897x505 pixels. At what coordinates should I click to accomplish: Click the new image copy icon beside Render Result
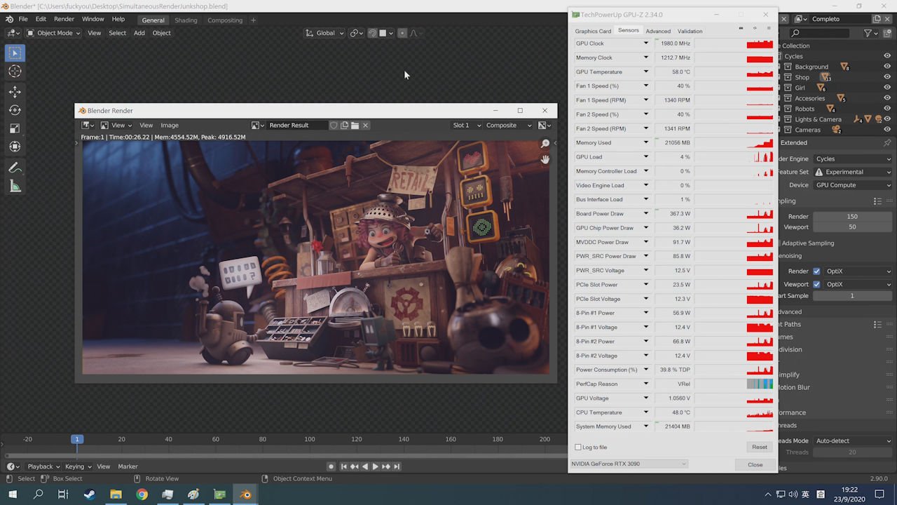(345, 126)
